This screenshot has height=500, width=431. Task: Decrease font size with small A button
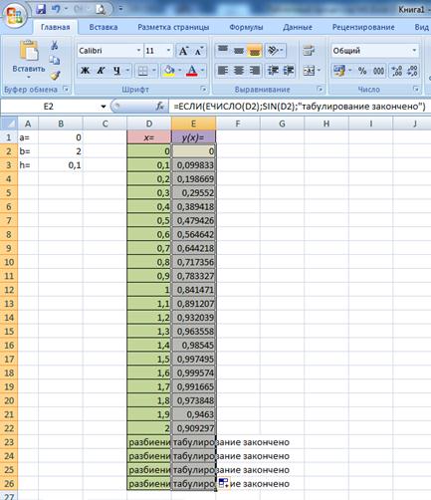click(x=198, y=51)
